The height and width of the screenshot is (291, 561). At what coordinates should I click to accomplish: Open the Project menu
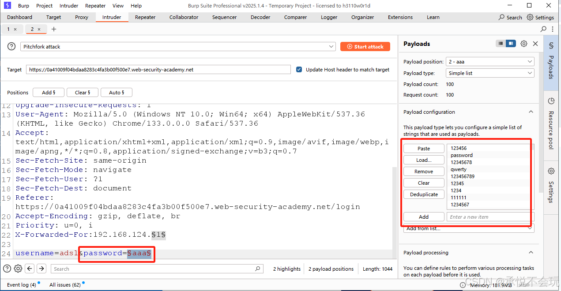pyautogui.click(x=45, y=6)
